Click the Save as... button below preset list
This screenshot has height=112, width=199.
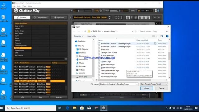[59, 97]
